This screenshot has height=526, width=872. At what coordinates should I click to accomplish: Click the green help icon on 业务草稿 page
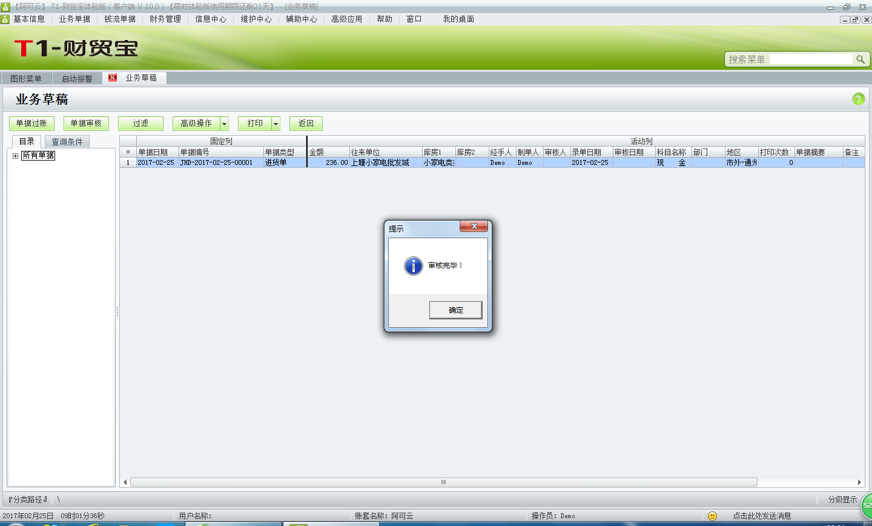(859, 98)
